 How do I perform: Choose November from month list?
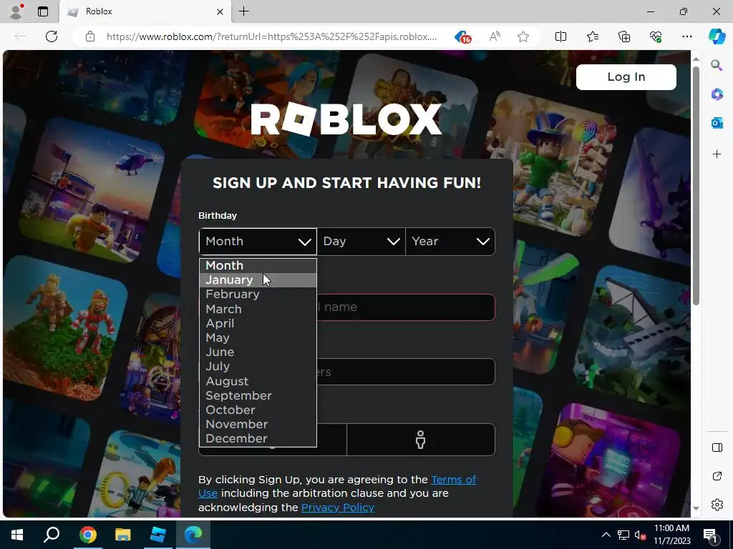coord(258,425)
